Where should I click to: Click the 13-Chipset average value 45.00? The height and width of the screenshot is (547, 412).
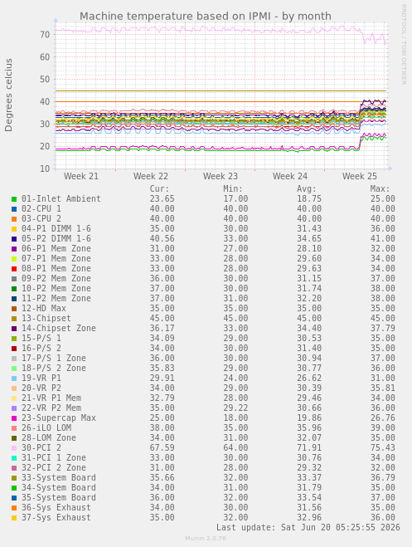pyautogui.click(x=309, y=318)
